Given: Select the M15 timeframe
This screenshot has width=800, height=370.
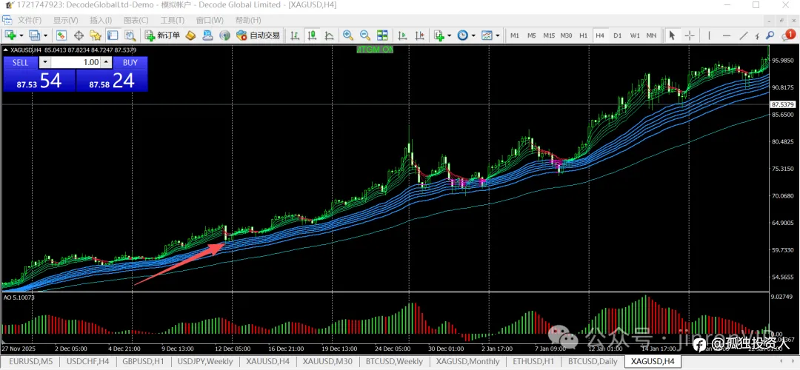Looking at the screenshot, I should (x=549, y=36).
